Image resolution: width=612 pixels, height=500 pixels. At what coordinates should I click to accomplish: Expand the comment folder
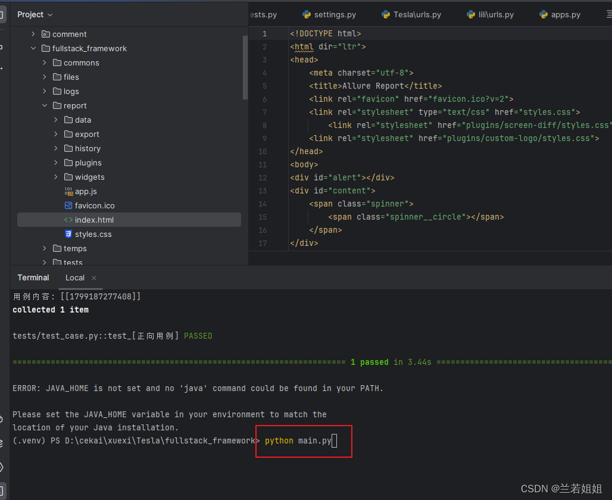33,34
